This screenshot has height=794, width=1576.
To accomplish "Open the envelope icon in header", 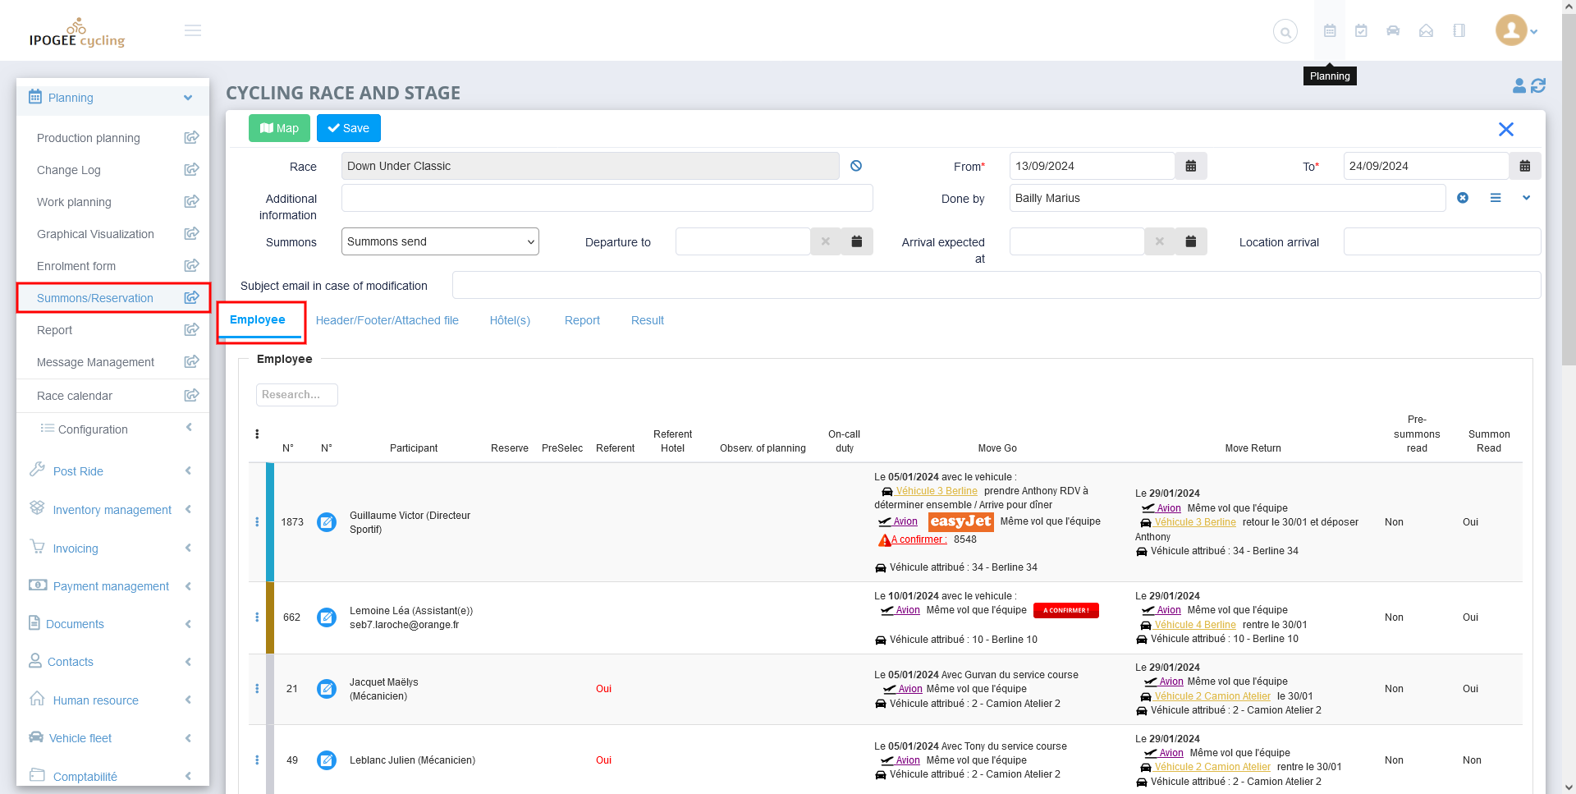I will [x=1426, y=30].
